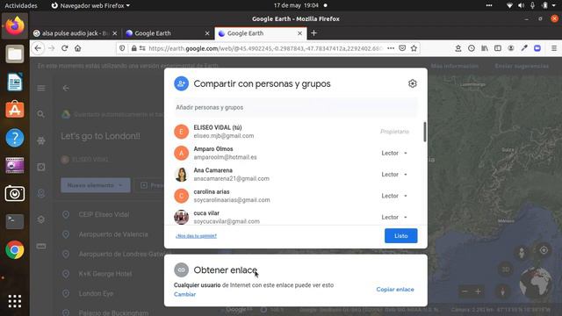The height and width of the screenshot is (316, 562).
Task: Open measure ruler icon in Earth sidebar
Action: (x=41, y=246)
